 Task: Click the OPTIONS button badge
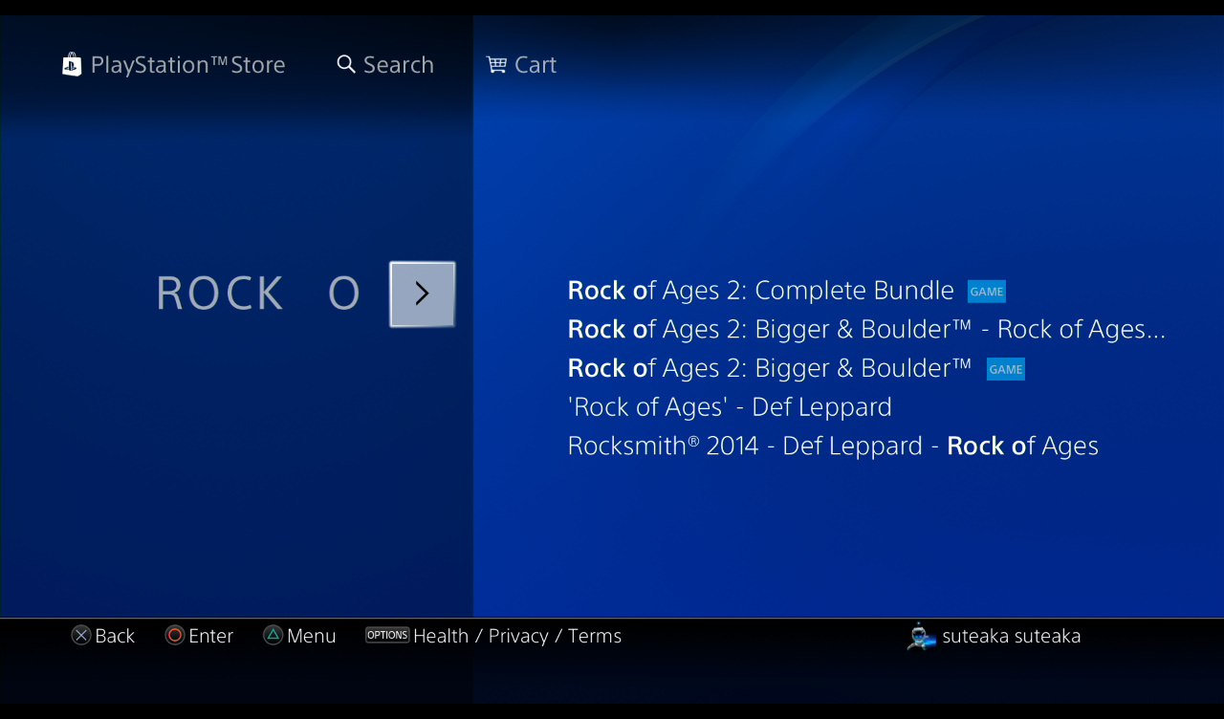click(387, 635)
